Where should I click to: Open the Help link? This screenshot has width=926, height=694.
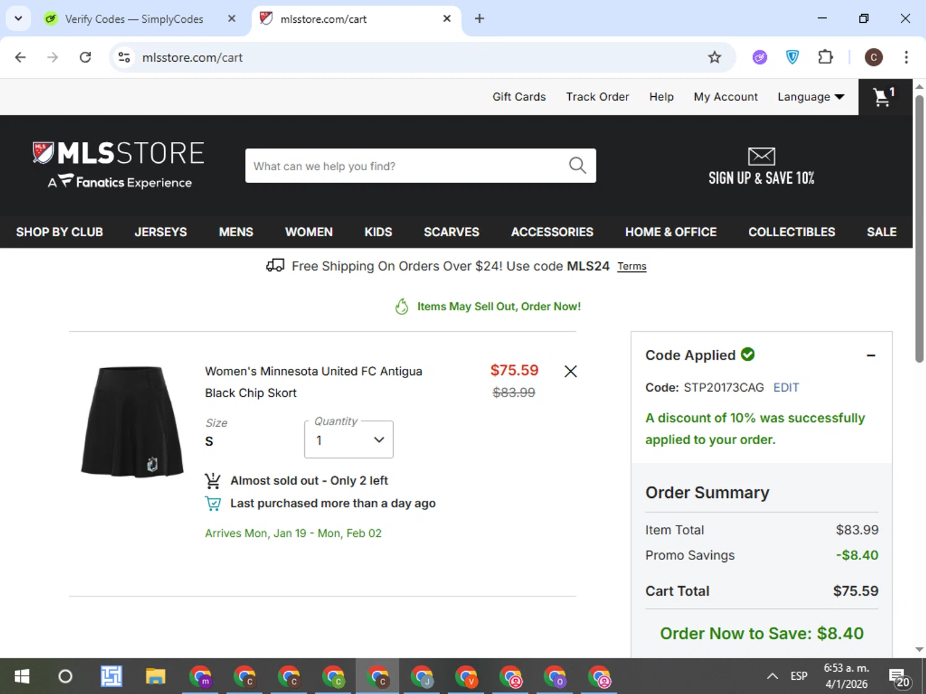point(661,97)
